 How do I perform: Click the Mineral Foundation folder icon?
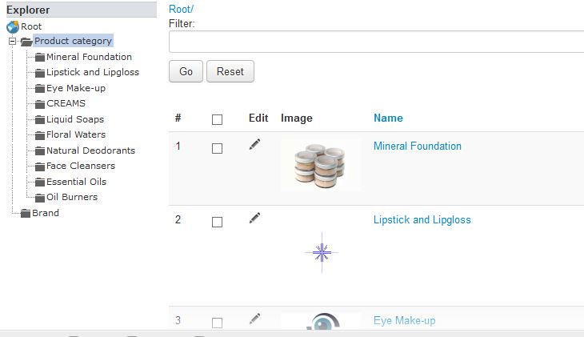point(39,58)
